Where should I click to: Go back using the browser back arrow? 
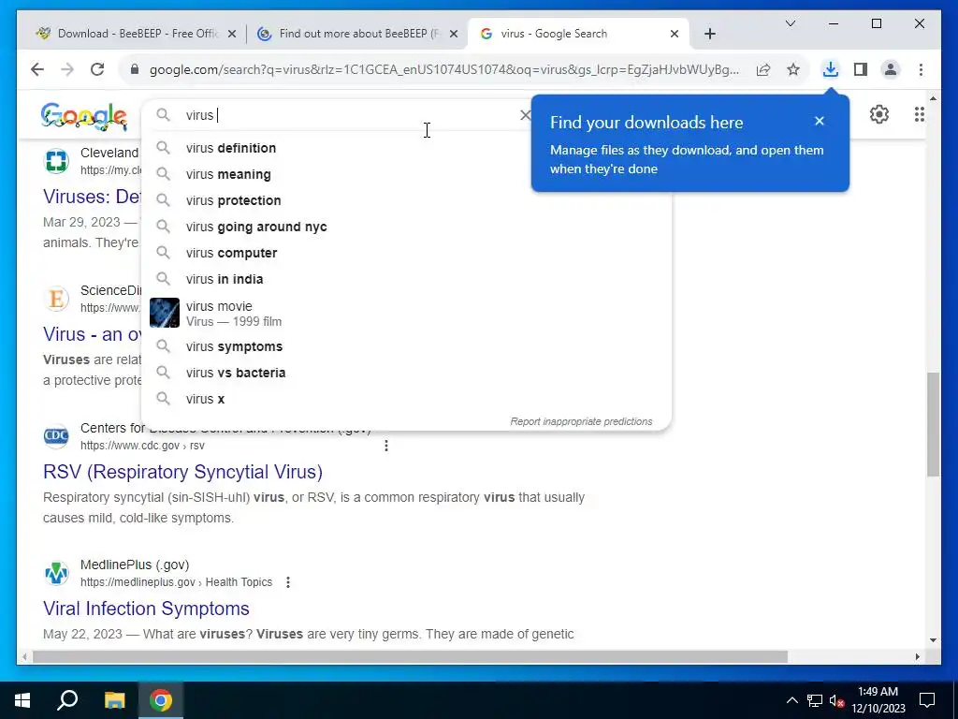[37, 69]
